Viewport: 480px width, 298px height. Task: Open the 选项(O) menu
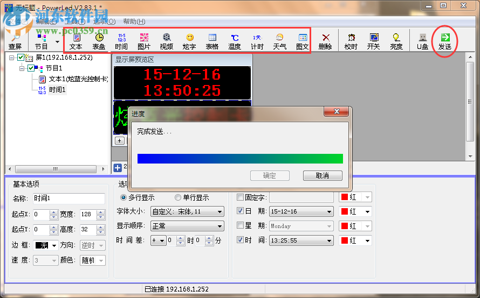pyautogui.click(x=104, y=22)
